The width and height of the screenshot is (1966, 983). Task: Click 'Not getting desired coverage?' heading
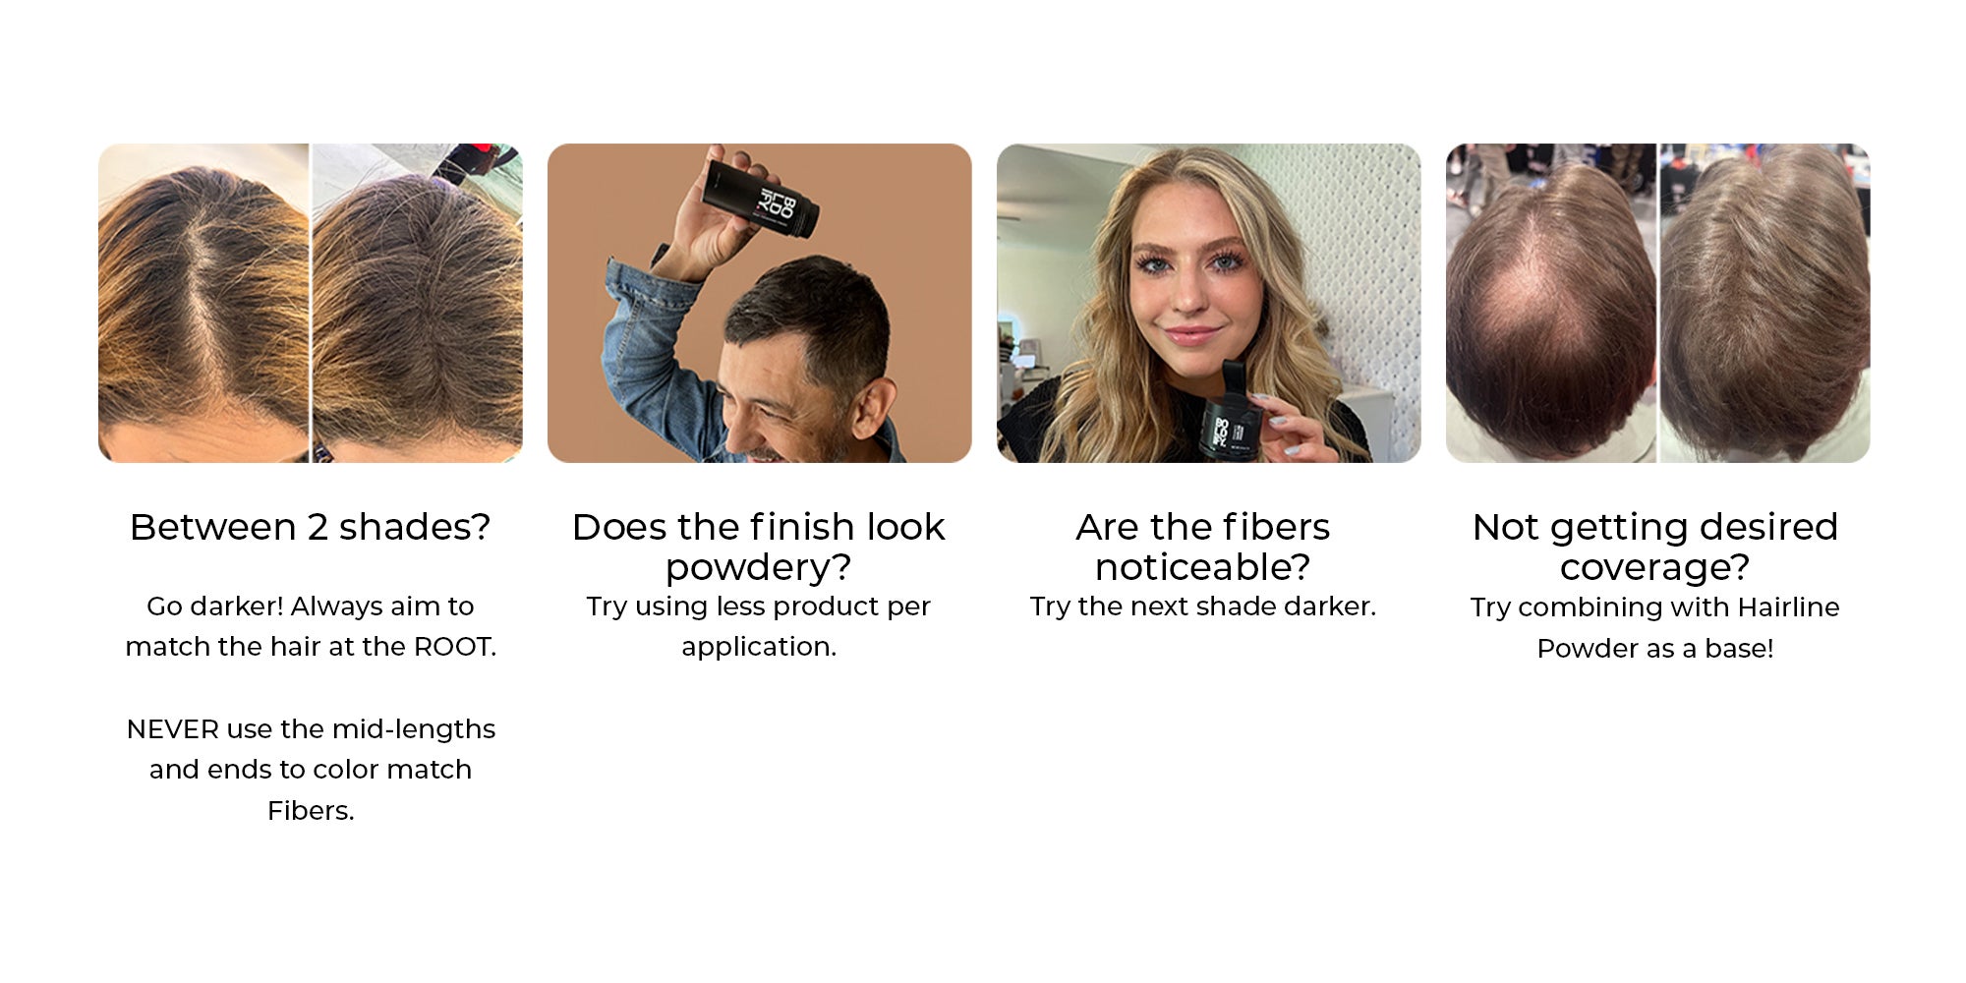pos(1655,548)
